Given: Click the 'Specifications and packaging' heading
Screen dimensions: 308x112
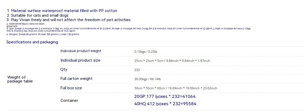Looking at the screenshot, I should [32, 42].
